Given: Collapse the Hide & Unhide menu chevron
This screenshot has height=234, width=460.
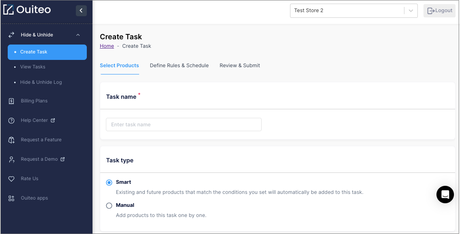Looking at the screenshot, I should tap(78, 35).
